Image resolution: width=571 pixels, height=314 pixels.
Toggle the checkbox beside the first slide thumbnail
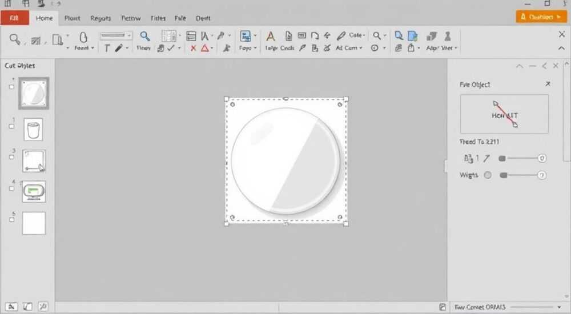click(x=11, y=87)
